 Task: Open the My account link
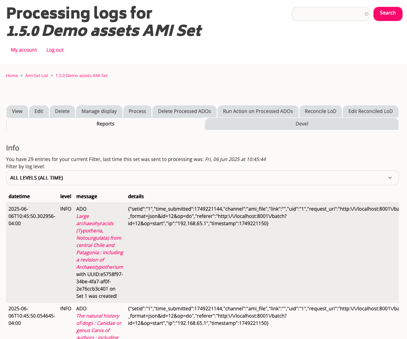point(24,50)
